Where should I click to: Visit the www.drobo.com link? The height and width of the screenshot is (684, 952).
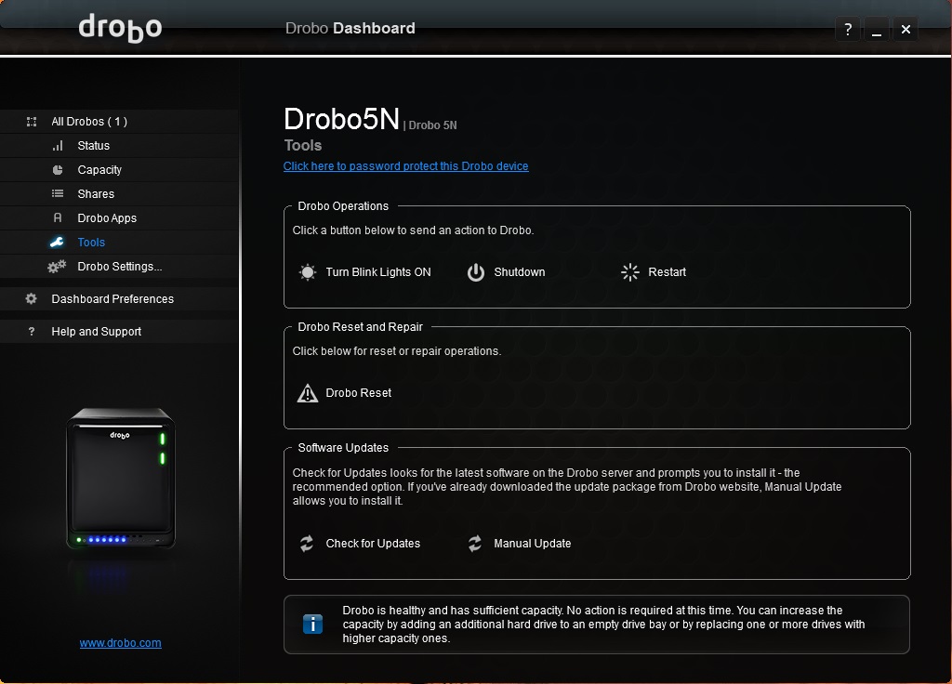point(120,643)
